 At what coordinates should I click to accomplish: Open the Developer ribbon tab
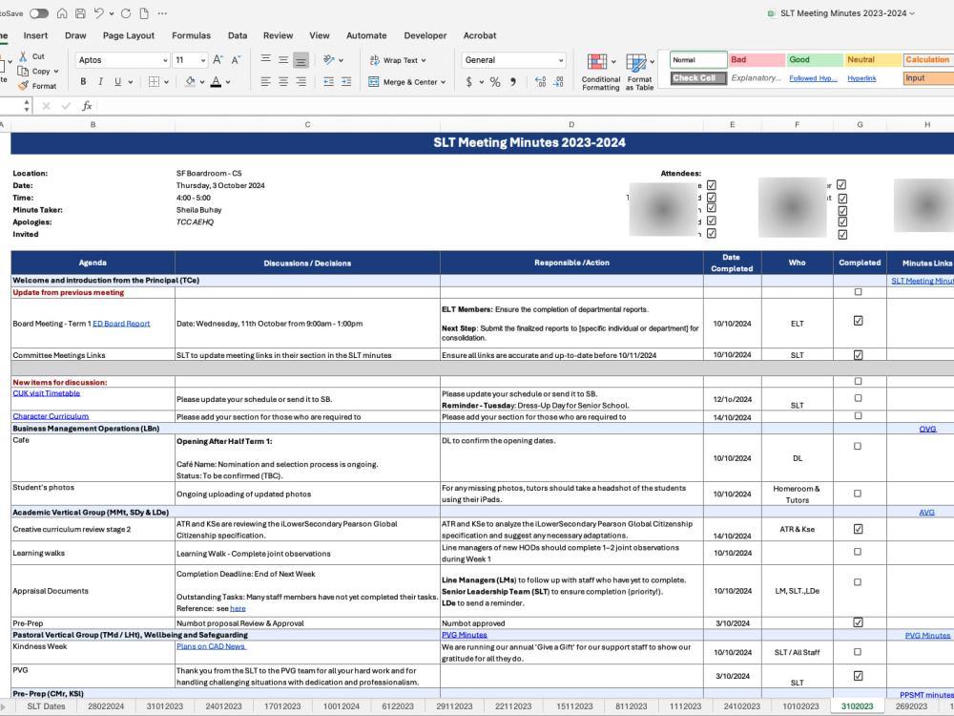tap(425, 35)
